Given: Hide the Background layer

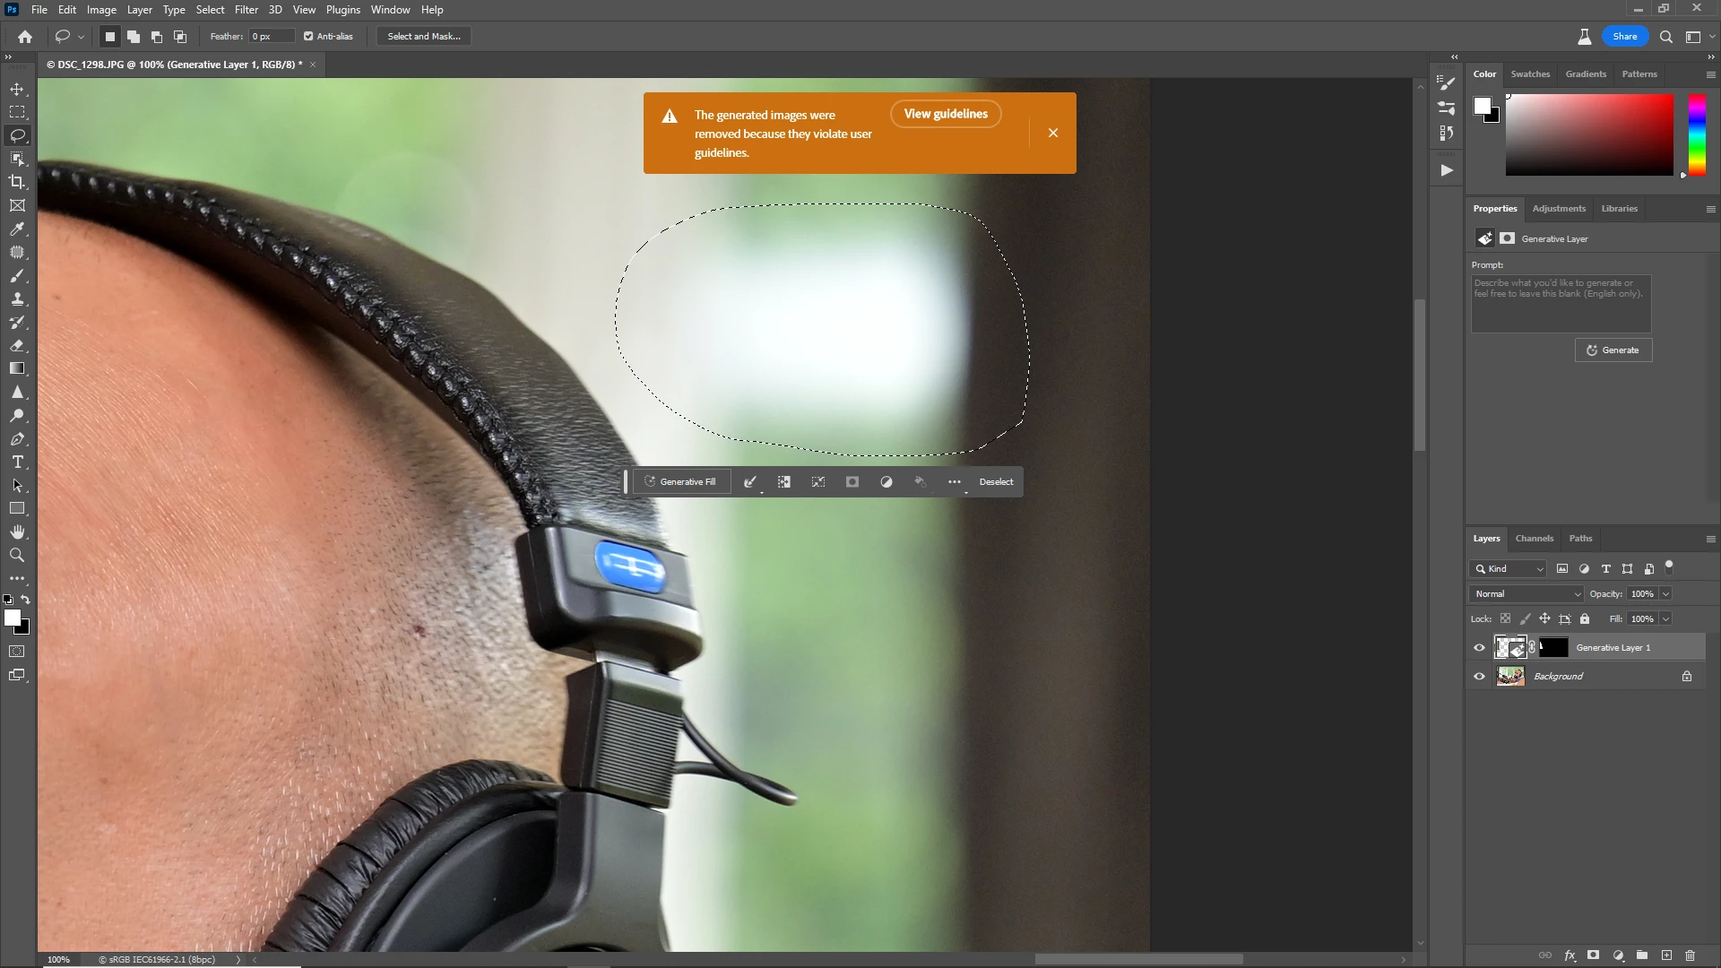Looking at the screenshot, I should pyautogui.click(x=1480, y=677).
